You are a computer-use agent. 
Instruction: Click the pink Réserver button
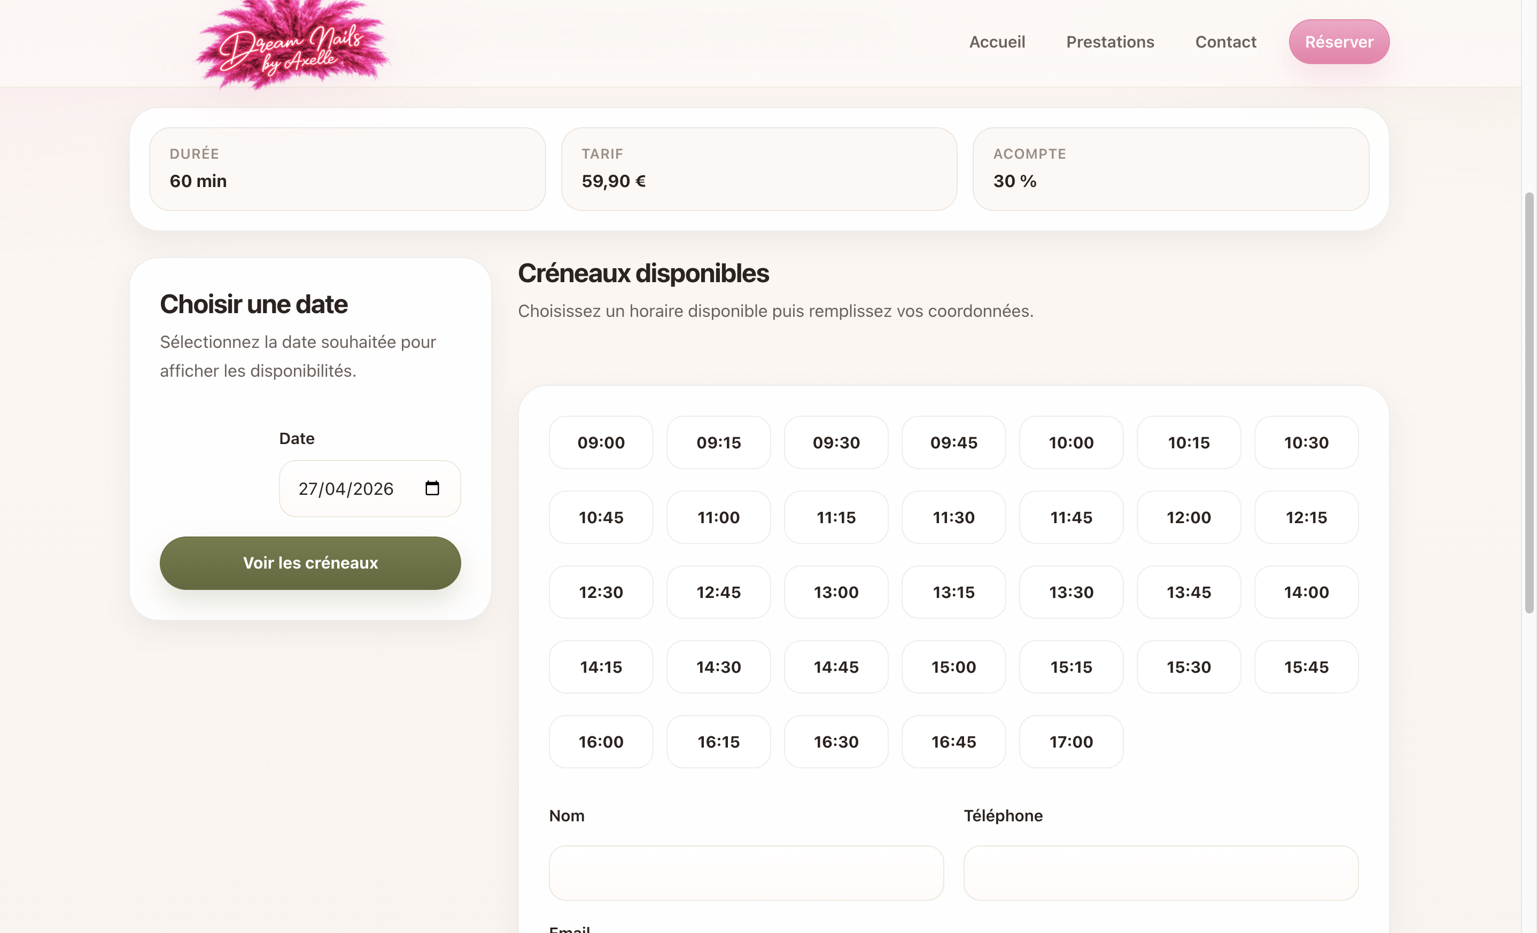pos(1339,42)
